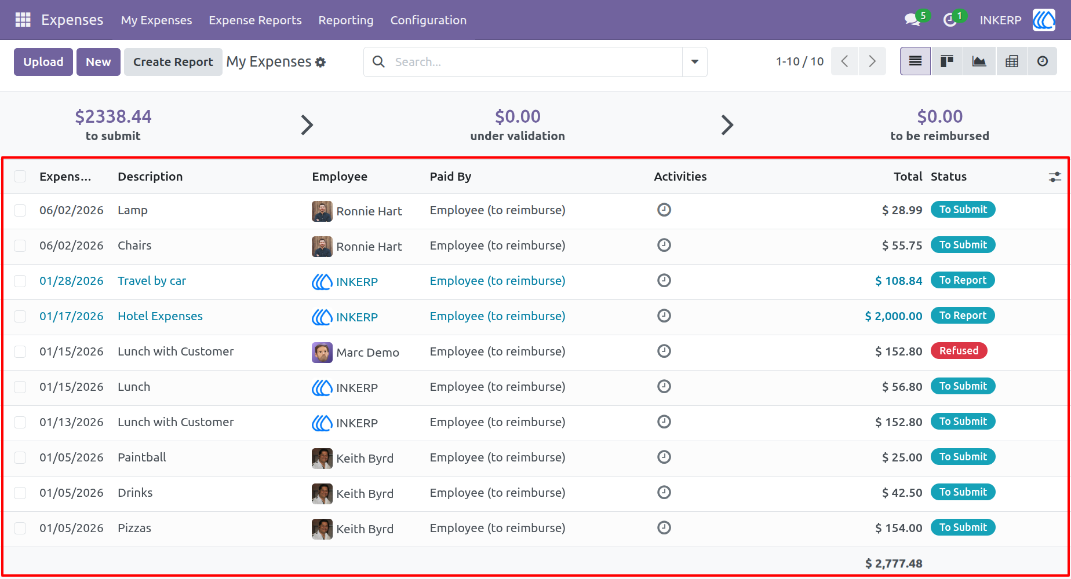This screenshot has width=1071, height=579.
Task: Click the activity clock for Pizzas row
Action: pyautogui.click(x=664, y=527)
